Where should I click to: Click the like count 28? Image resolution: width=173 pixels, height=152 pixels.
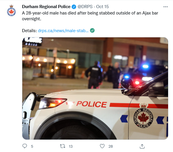111,146
